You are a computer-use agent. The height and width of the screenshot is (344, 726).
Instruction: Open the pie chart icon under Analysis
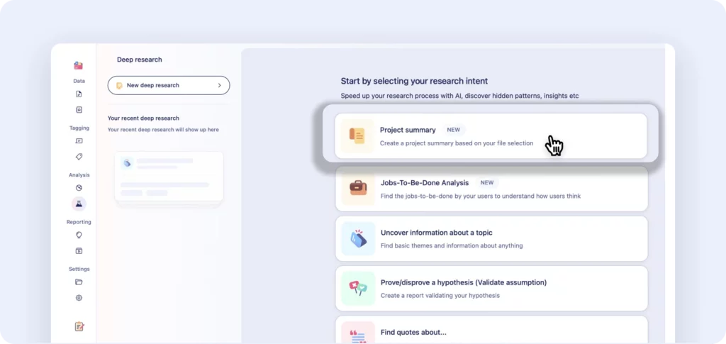coord(79,188)
